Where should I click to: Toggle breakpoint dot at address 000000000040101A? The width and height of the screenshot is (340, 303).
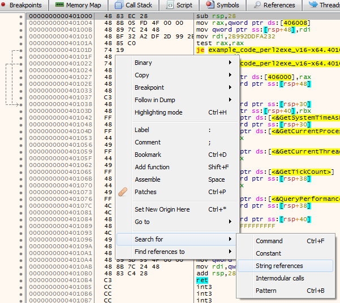point(21,43)
